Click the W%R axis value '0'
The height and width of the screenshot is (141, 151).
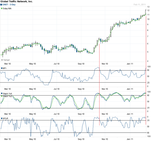point(148,117)
